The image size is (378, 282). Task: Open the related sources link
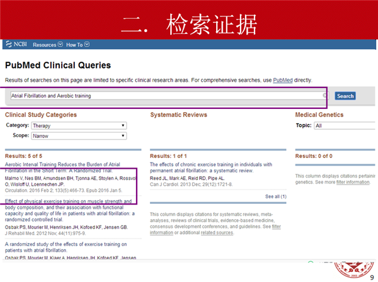tap(217, 233)
